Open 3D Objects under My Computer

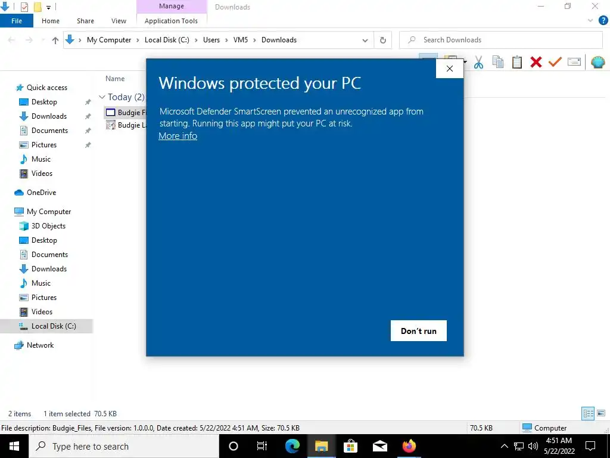tap(48, 226)
